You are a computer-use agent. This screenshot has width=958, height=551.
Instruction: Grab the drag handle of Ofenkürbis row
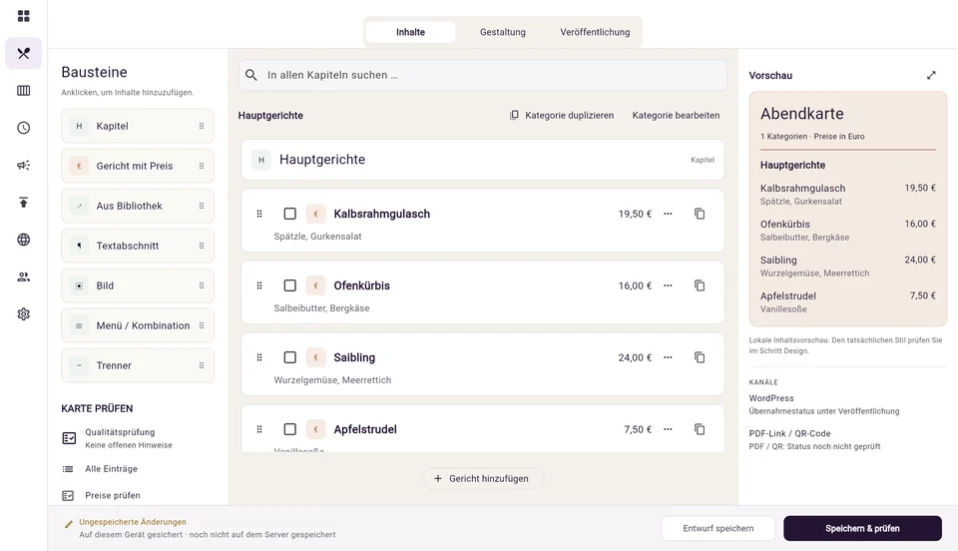[x=259, y=285]
